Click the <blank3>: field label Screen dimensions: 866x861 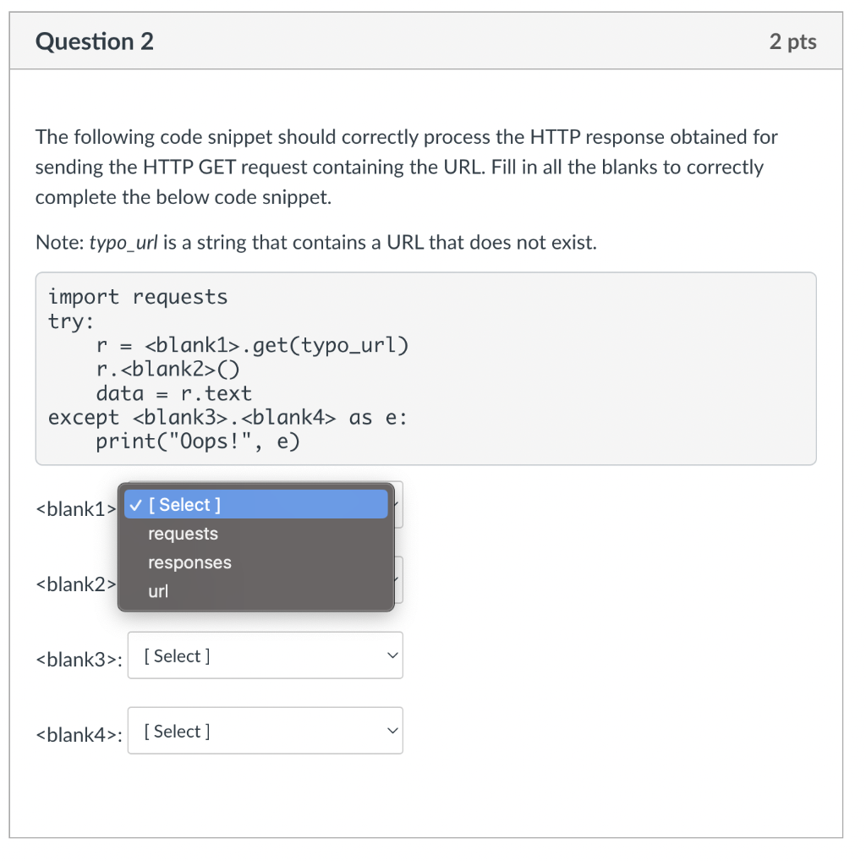(79, 660)
